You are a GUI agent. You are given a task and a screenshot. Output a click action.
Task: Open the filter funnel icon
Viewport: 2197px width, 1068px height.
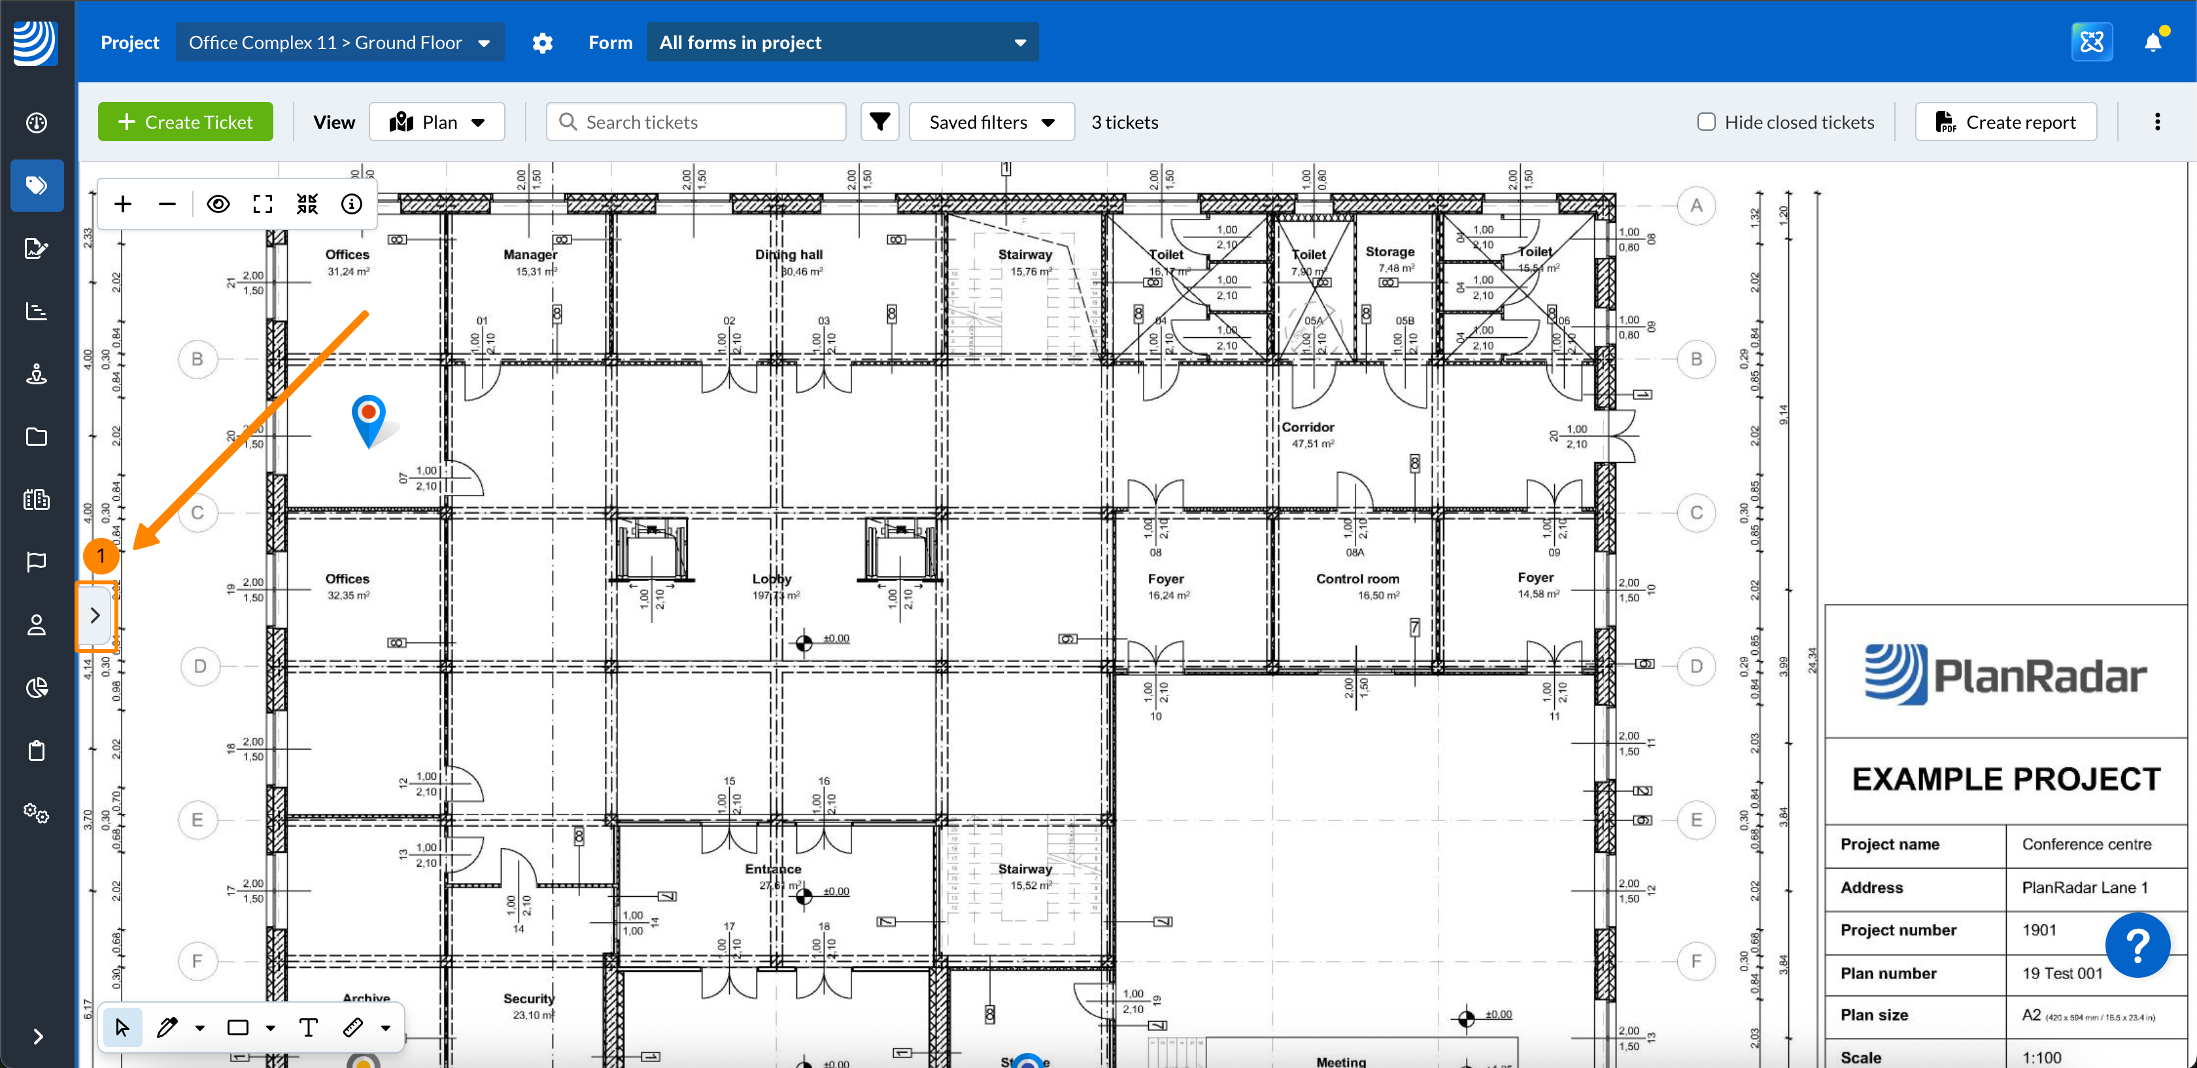pos(879,122)
